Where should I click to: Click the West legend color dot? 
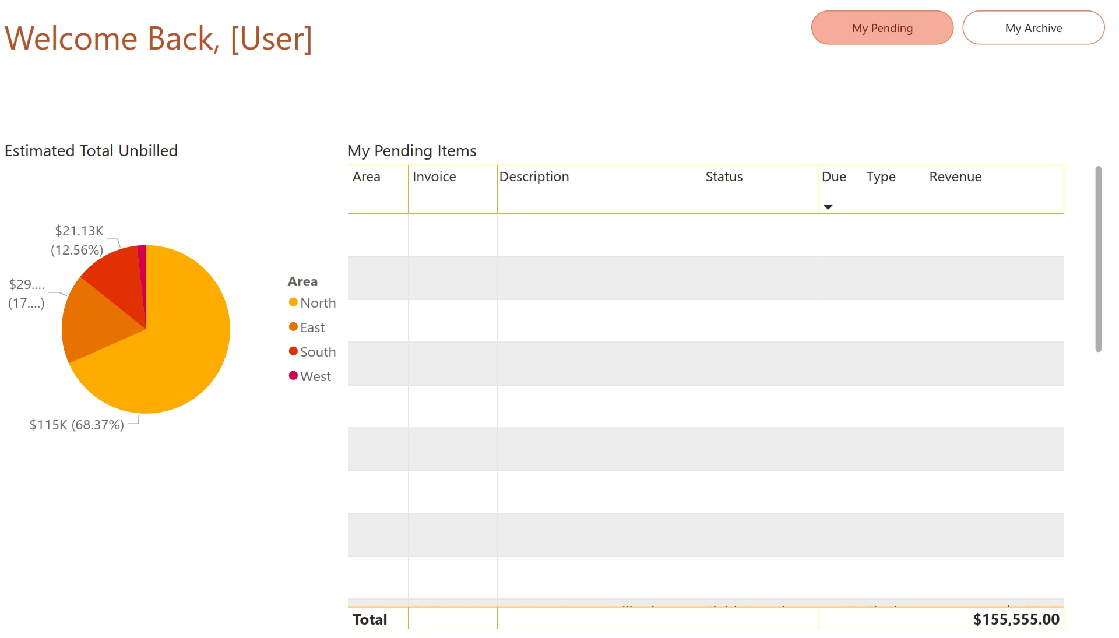click(x=293, y=376)
